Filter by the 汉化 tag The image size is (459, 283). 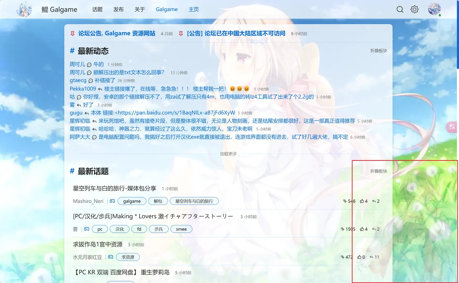tap(120, 229)
